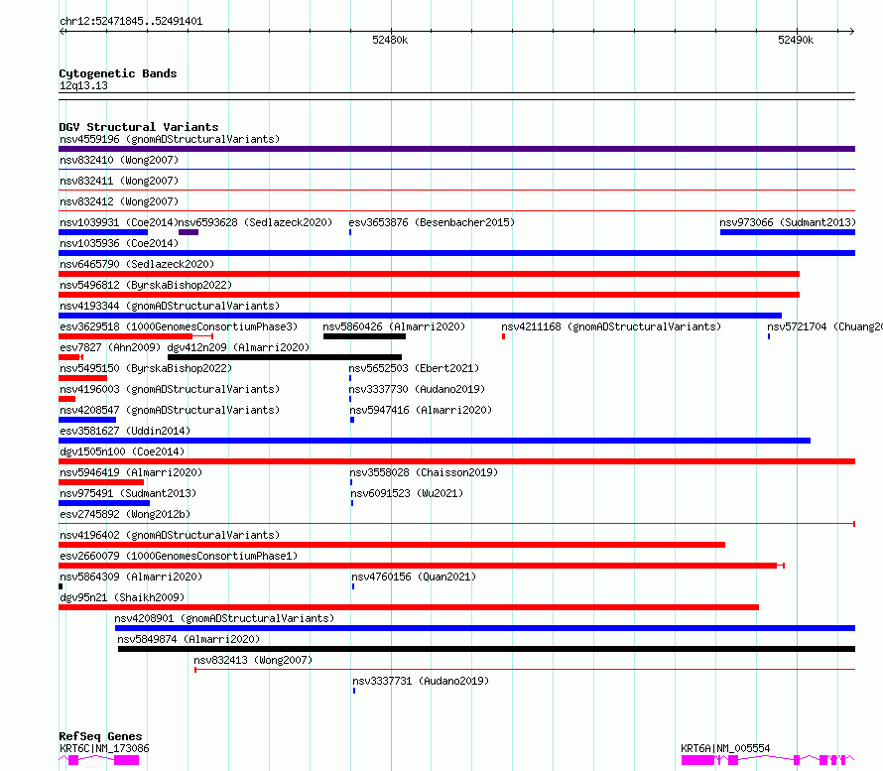This screenshot has width=883, height=771.
Task: Click the nsv5864309 Almarri2020 black marker
Action: coord(61,586)
